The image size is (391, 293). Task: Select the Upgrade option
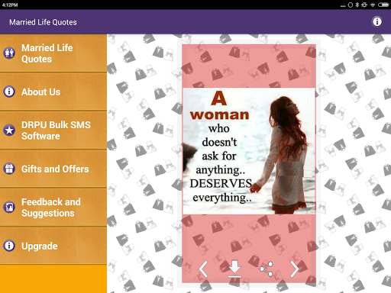click(x=53, y=246)
